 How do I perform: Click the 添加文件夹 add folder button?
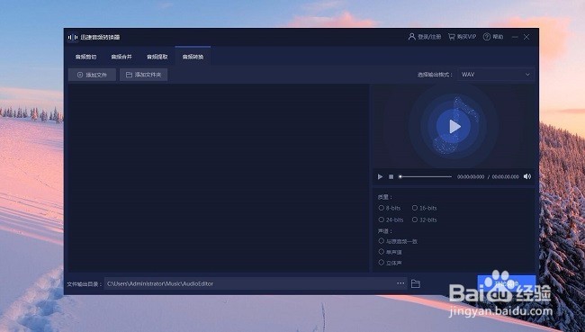click(144, 75)
